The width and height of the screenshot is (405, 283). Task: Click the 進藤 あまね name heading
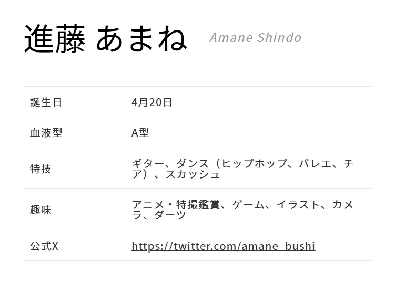coord(106,39)
